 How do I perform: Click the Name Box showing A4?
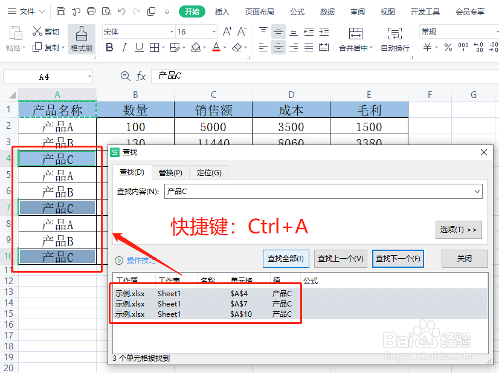[43, 76]
